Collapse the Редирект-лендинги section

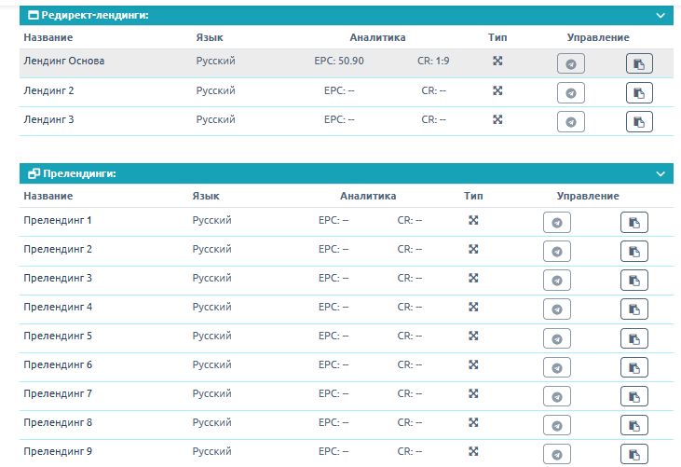coord(661,16)
